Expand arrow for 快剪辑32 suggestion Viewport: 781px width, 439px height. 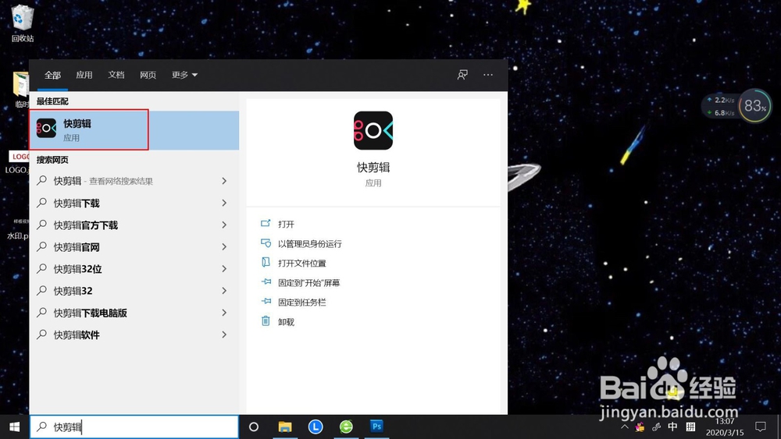click(224, 290)
